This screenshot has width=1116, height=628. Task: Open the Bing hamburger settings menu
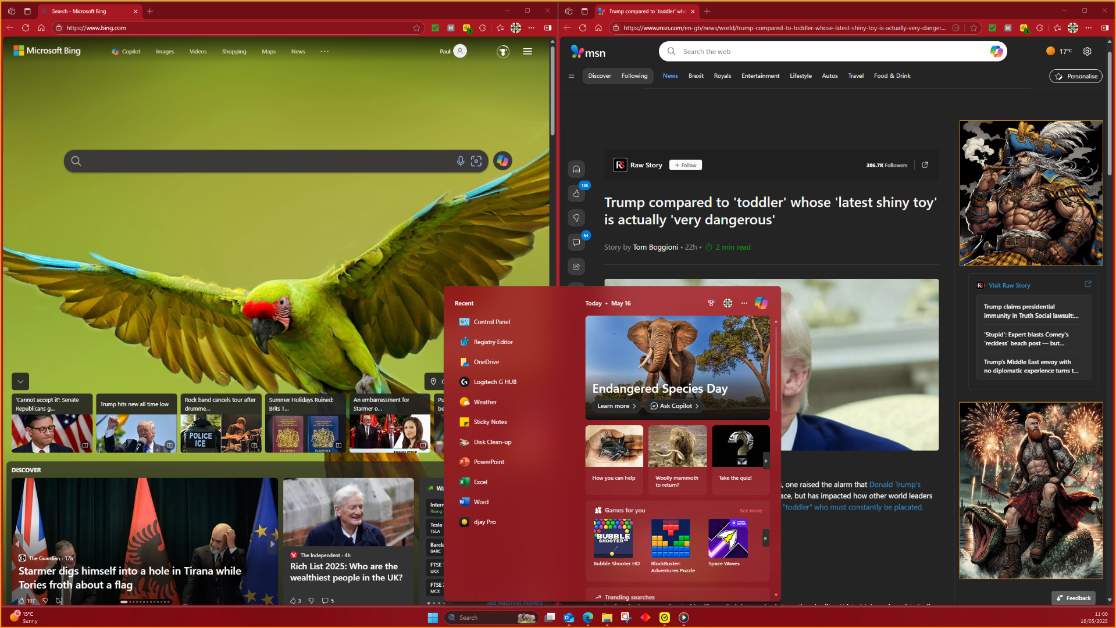coord(527,51)
